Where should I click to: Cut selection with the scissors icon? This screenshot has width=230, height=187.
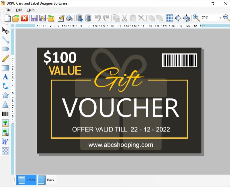125,18
